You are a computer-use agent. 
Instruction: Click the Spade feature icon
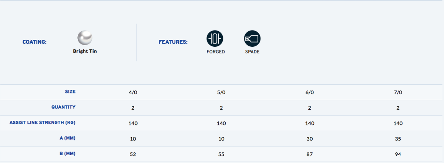point(252,38)
